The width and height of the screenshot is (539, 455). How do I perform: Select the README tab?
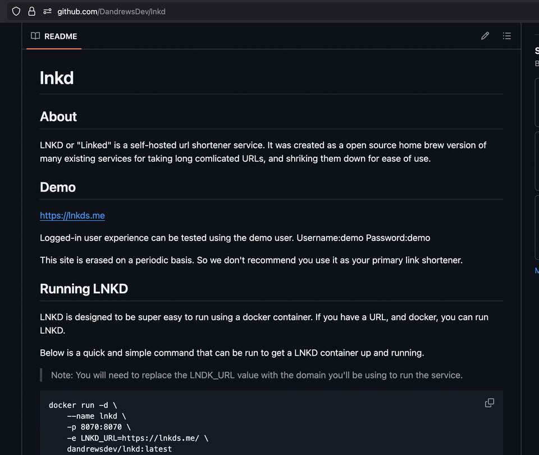coord(53,36)
